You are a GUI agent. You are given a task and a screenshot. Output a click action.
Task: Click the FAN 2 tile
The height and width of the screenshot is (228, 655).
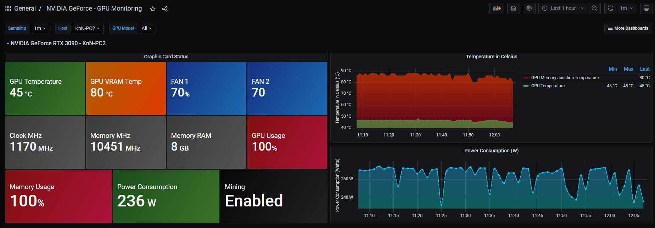coord(287,88)
